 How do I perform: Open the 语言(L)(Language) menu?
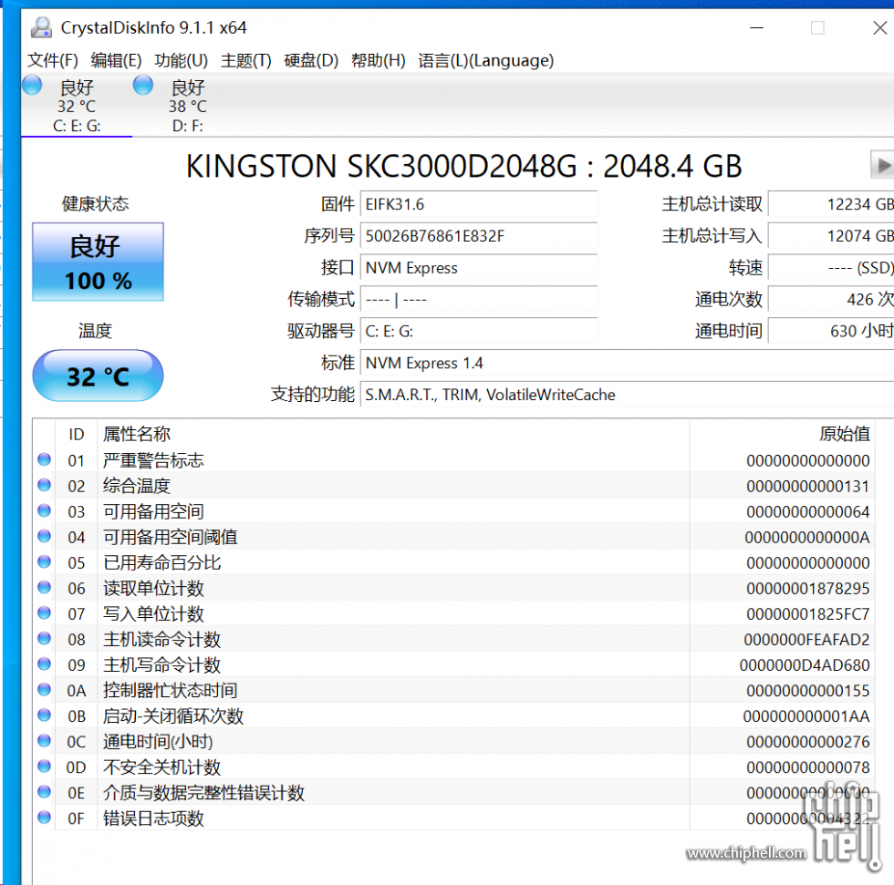485,60
